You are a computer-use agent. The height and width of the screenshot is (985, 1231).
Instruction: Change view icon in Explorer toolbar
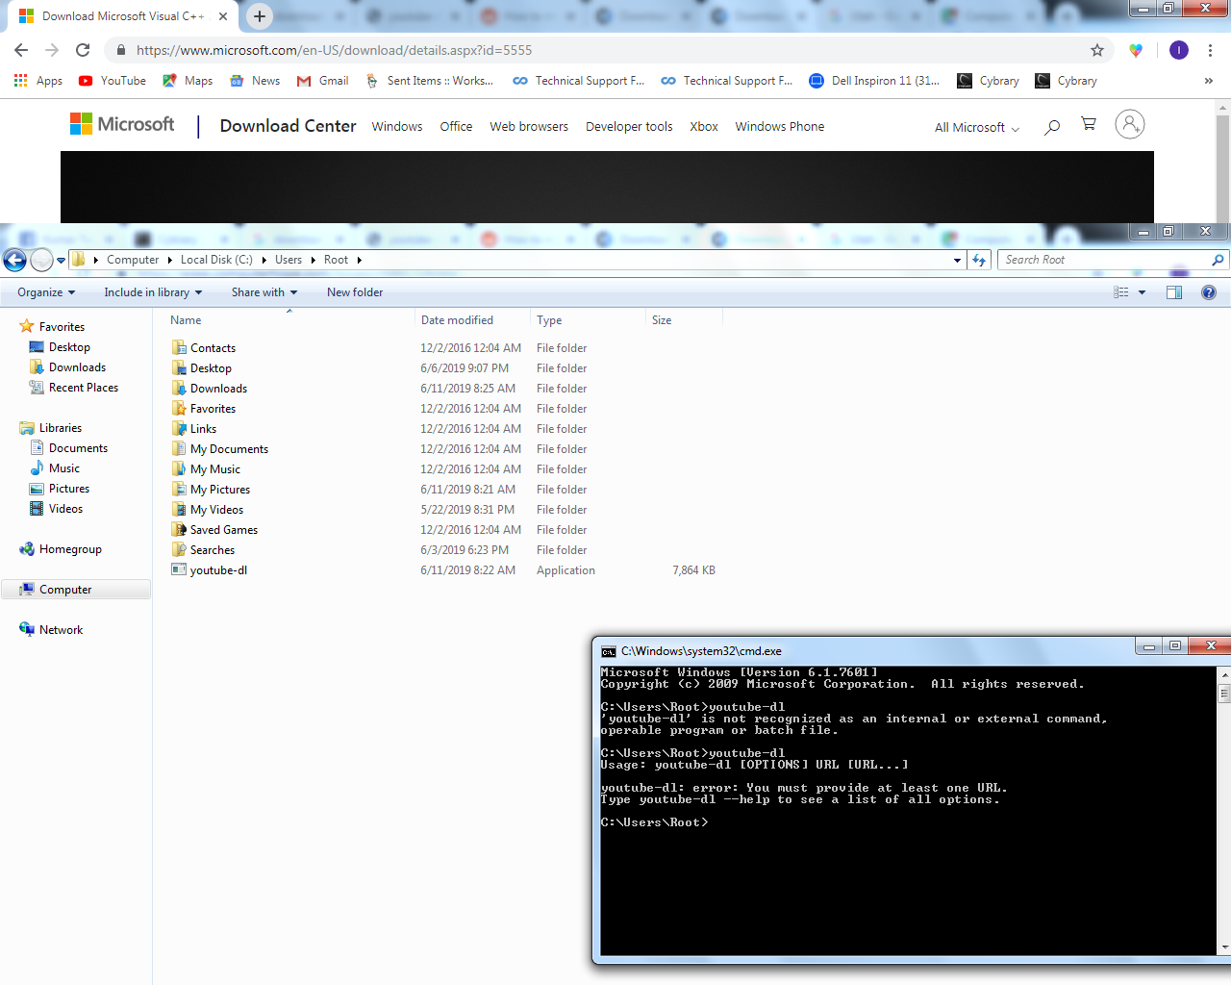pyautogui.click(x=1121, y=292)
